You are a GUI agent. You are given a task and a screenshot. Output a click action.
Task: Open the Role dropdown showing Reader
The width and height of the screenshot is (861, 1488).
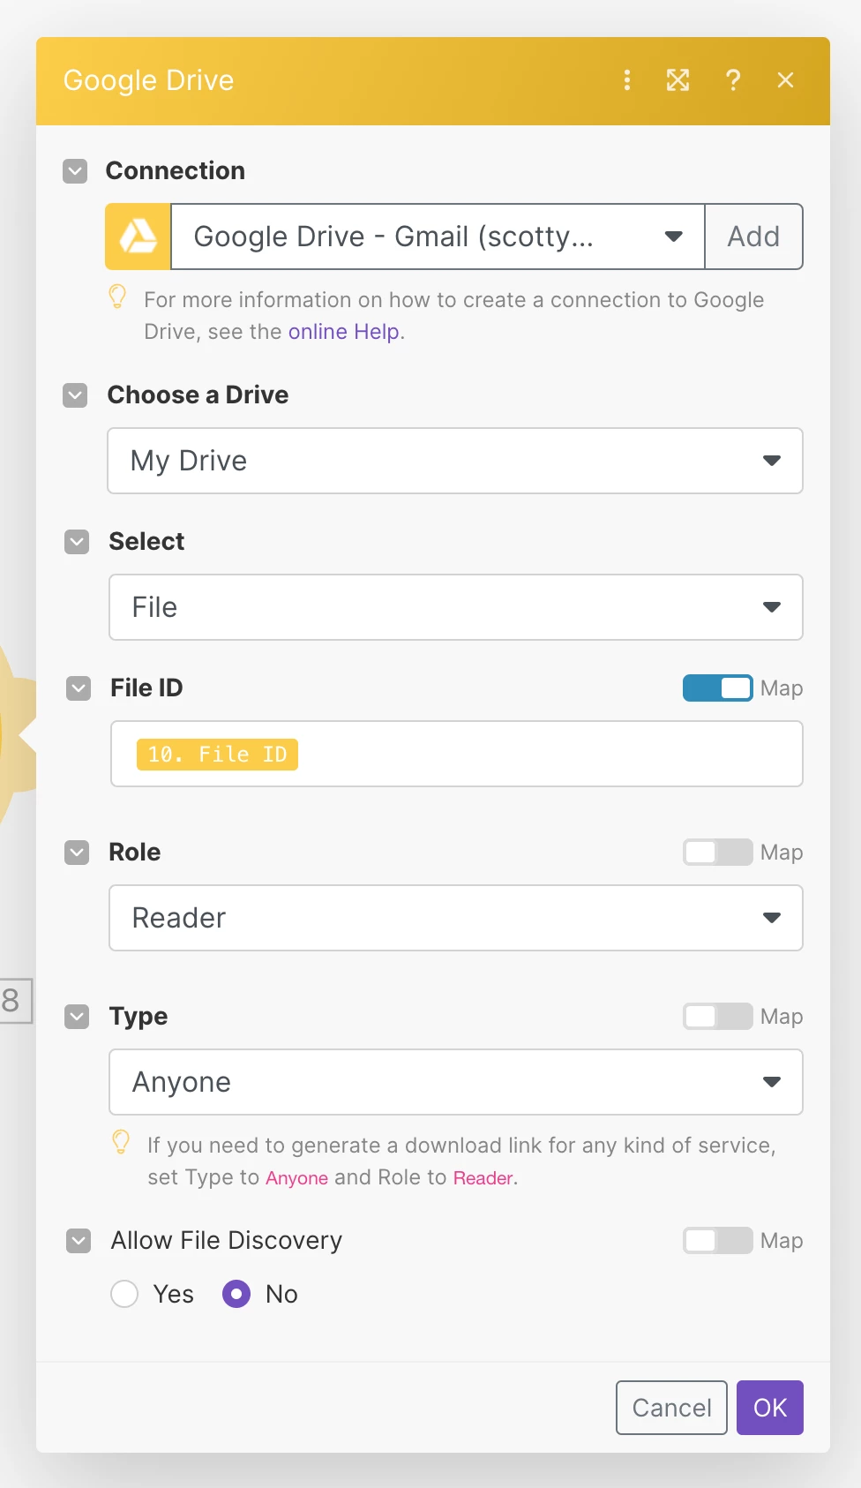(455, 918)
